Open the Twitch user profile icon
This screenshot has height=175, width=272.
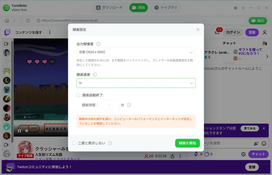tap(265, 32)
